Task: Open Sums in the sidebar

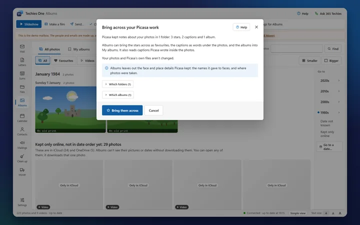Action: [x=22, y=75]
